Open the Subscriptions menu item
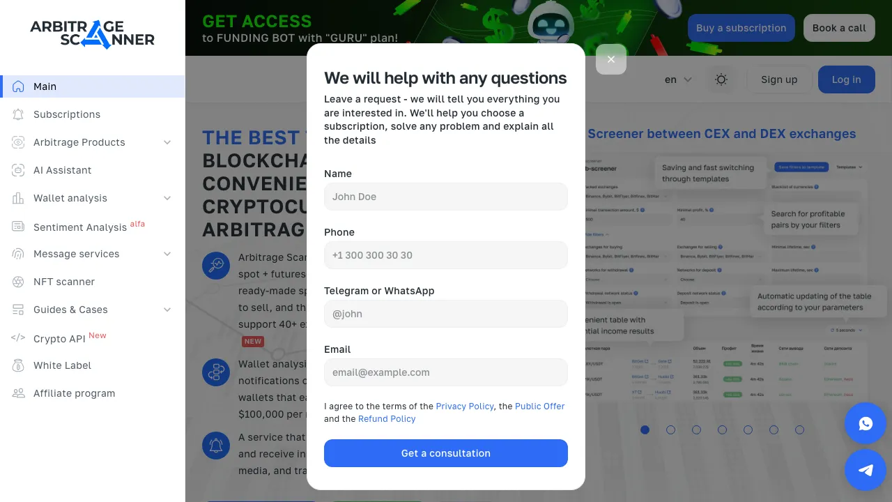892x502 pixels. click(66, 114)
